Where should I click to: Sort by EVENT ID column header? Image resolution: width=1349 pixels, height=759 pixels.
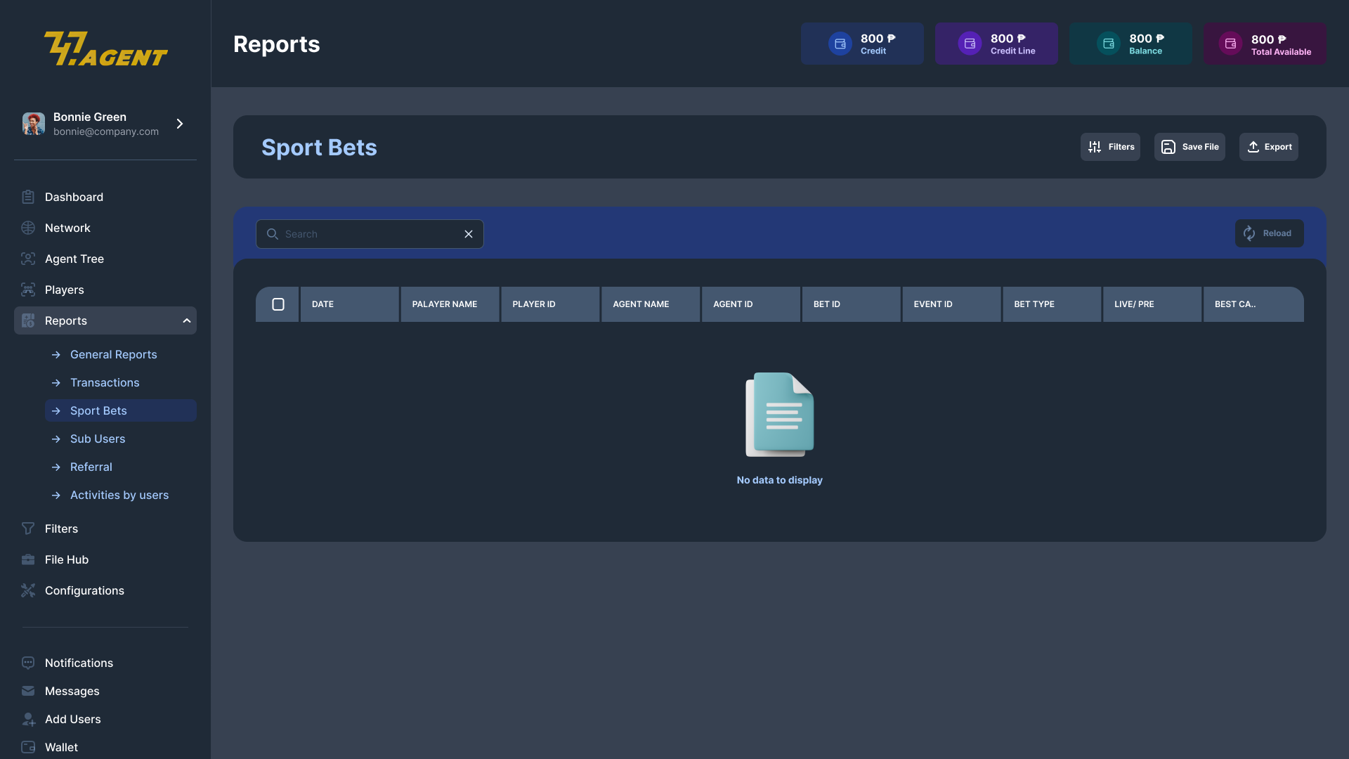tap(951, 304)
